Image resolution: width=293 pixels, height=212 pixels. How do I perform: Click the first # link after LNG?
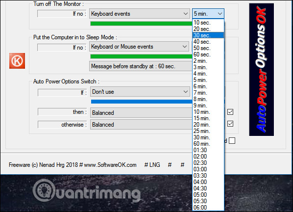[170, 165]
